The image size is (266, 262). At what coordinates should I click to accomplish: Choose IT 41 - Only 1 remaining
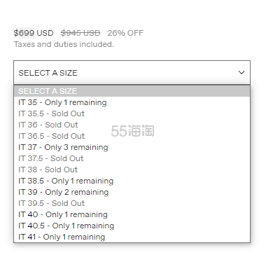pyautogui.click(x=132, y=237)
